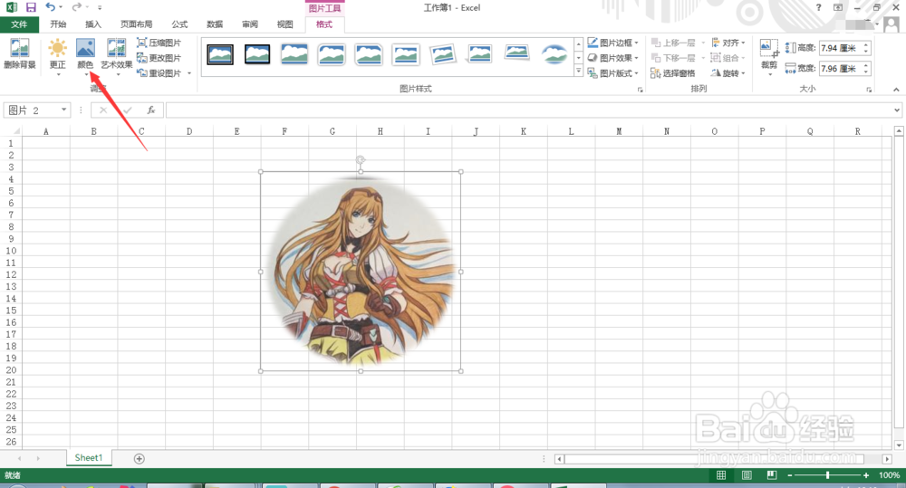Open Picture Effects (图片效果) menu

[613, 58]
